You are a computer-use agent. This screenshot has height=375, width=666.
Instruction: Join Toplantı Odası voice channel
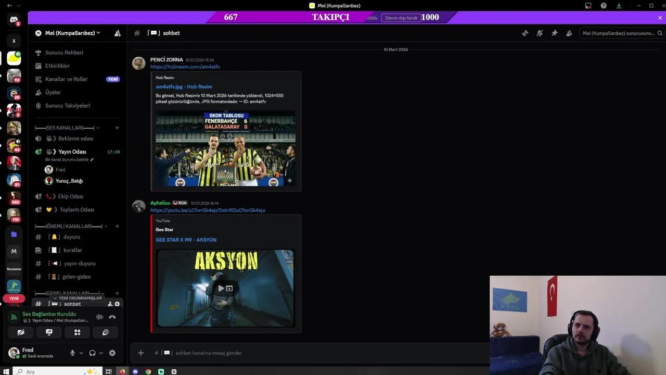pos(78,209)
